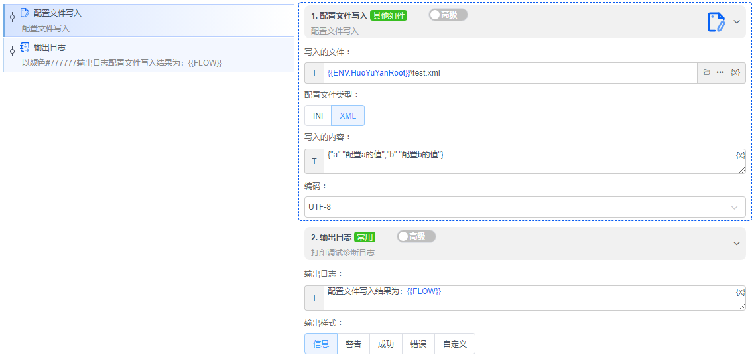Click the 输出样式 label
754x357 pixels.
point(324,323)
